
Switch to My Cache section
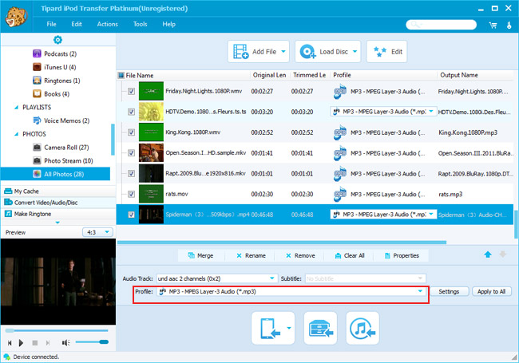pos(58,191)
